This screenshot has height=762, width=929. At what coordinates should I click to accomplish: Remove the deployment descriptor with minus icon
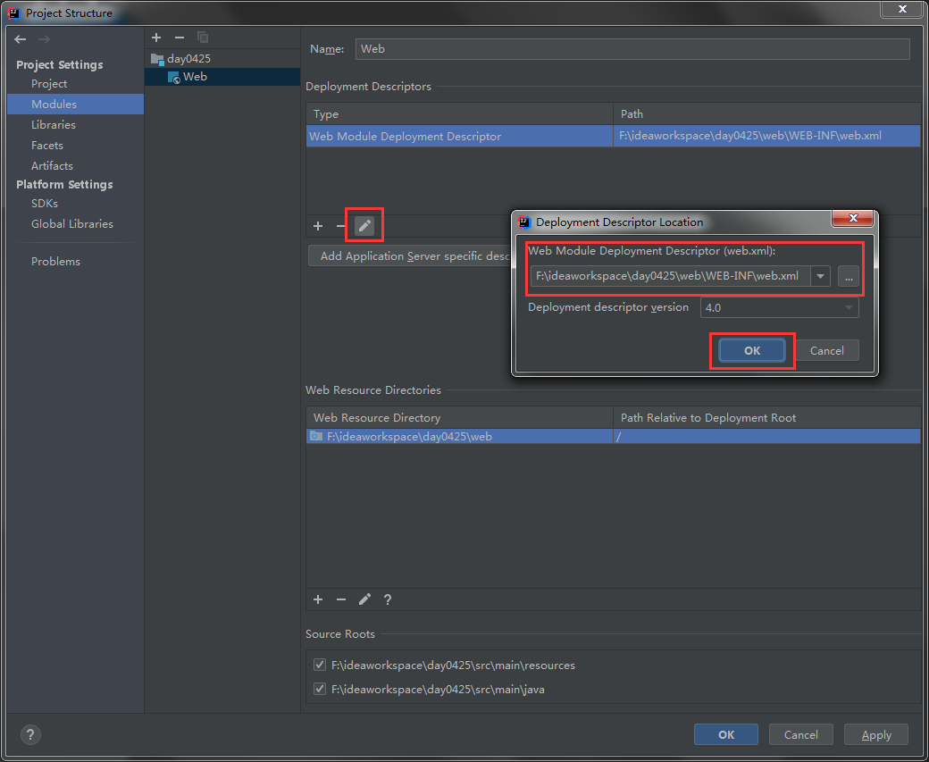[340, 226]
